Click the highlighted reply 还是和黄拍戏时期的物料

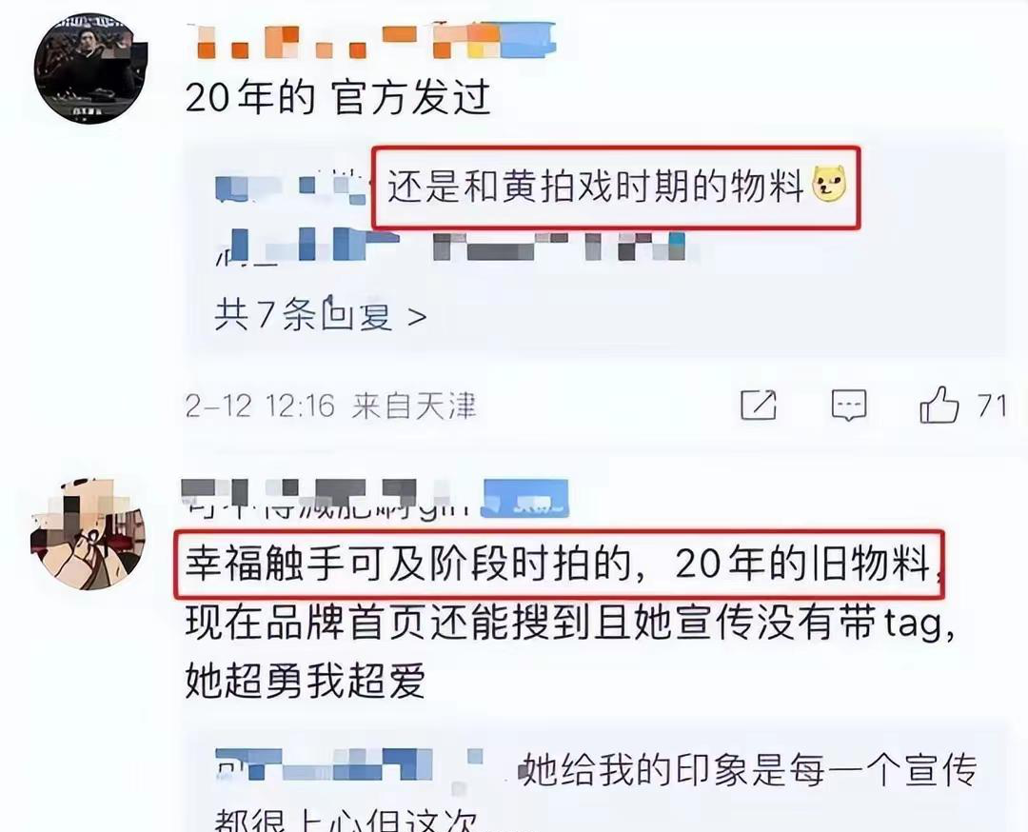click(595, 187)
